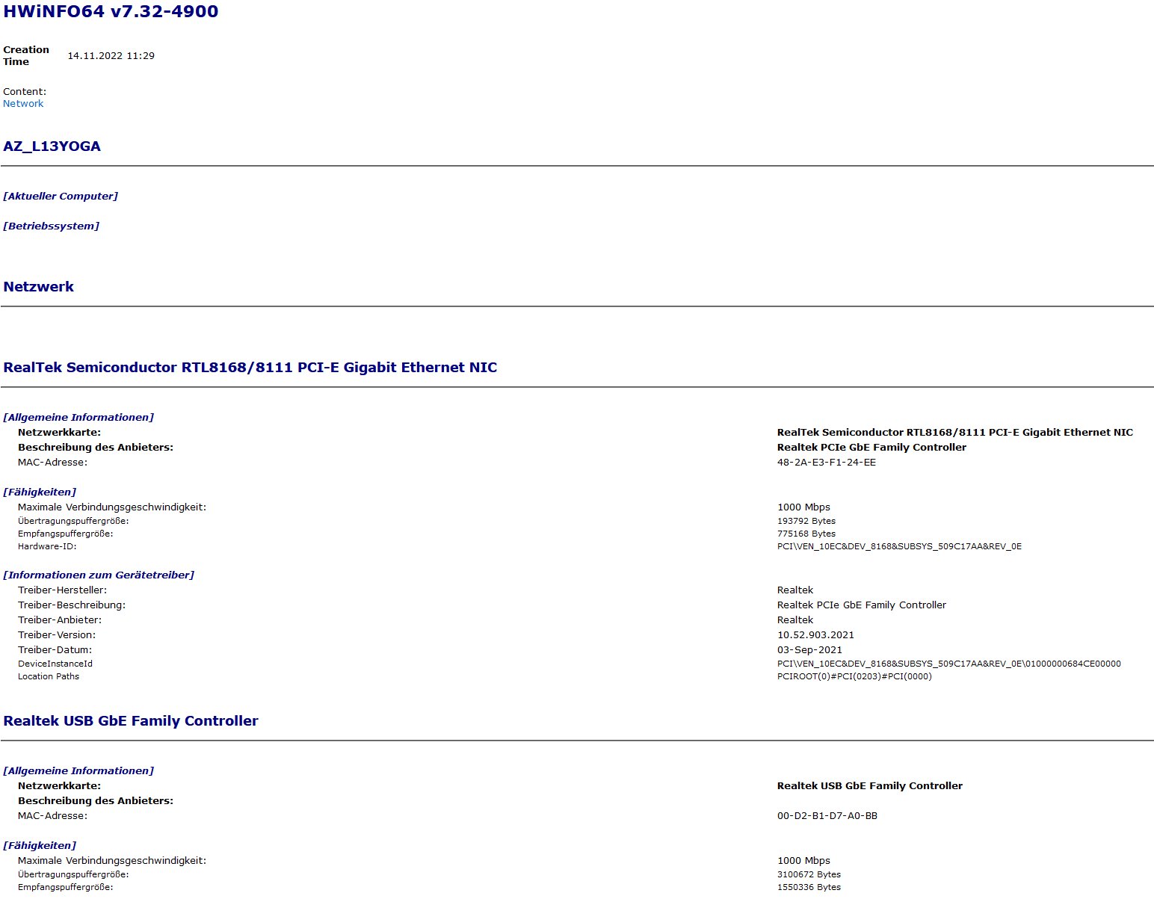
Task: Click the Treiber-Datum label
Action: pos(55,650)
